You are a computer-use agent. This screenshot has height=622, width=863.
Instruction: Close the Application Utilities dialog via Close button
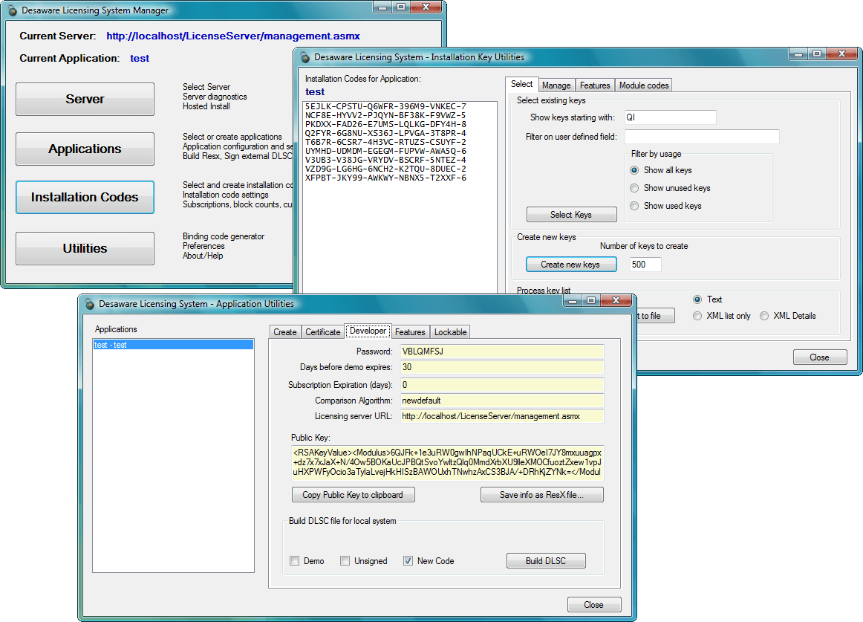594,605
